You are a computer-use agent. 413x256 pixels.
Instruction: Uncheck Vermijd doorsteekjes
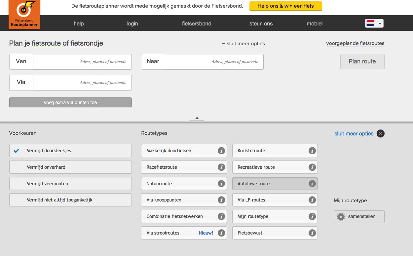[16, 151]
